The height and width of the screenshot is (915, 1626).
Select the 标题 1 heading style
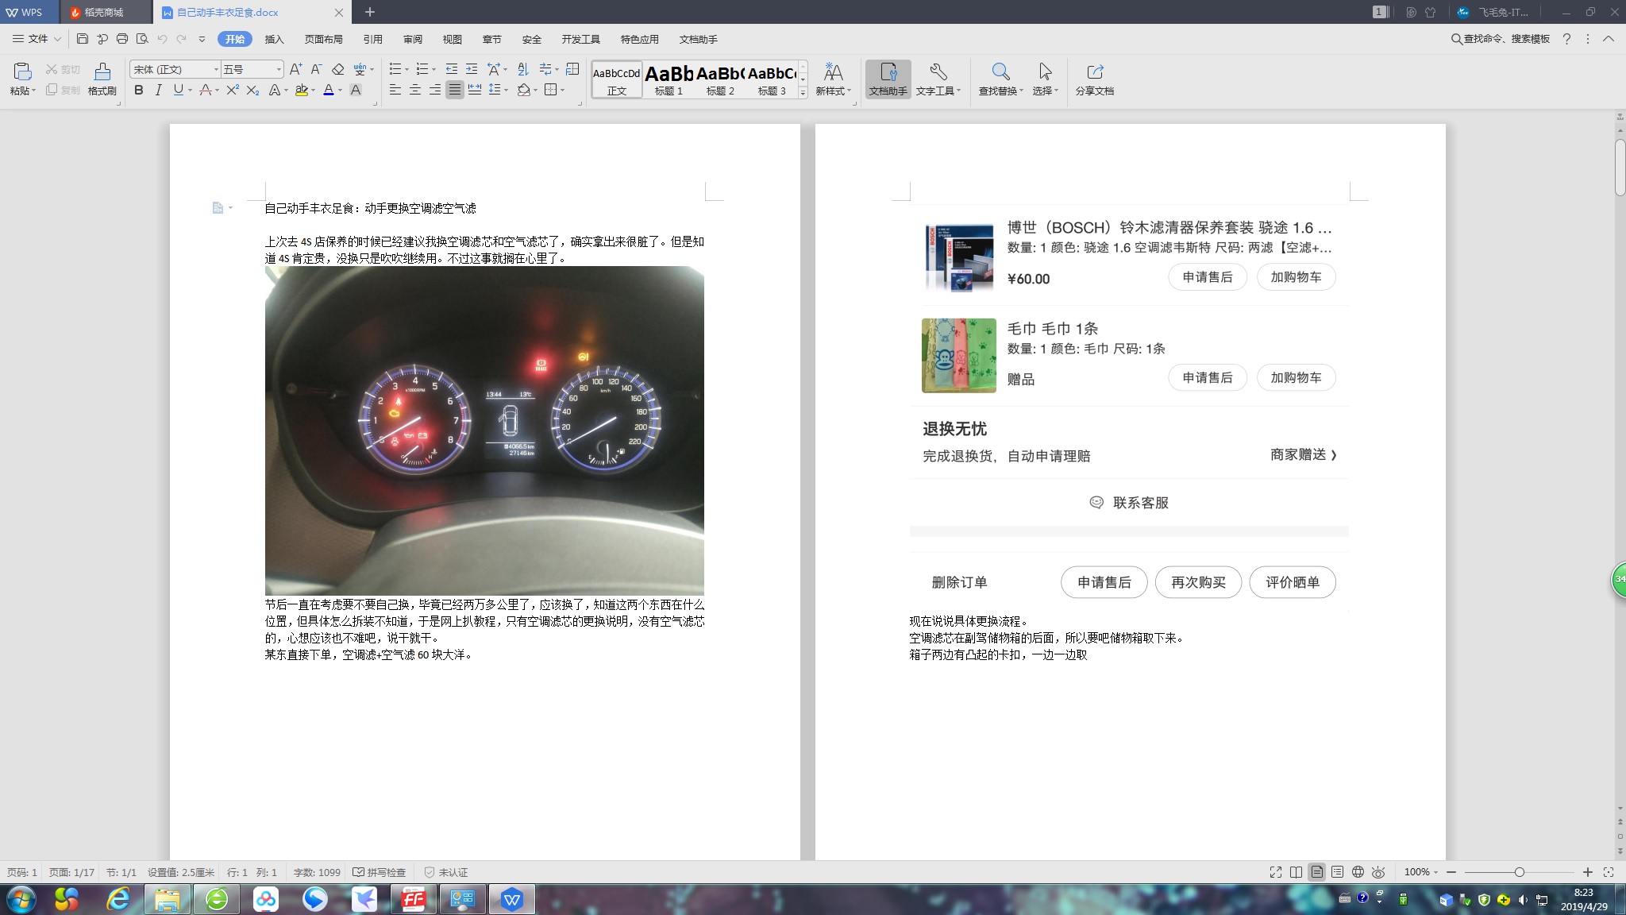669,80
